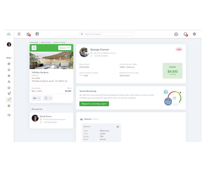The width and height of the screenshot is (206, 172).
Task: Open the notifications bell icon
Action: click(28, 34)
